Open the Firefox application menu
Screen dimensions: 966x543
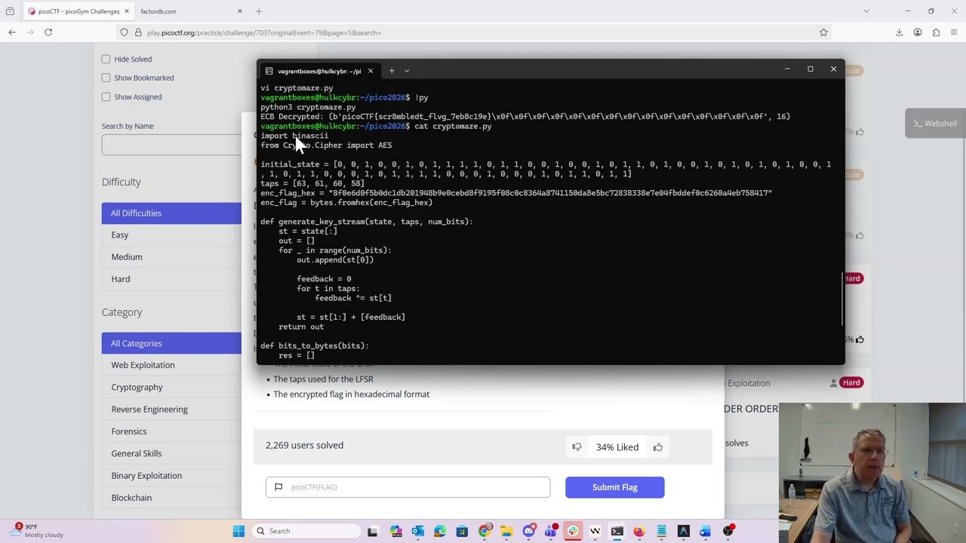pyautogui.click(x=954, y=32)
